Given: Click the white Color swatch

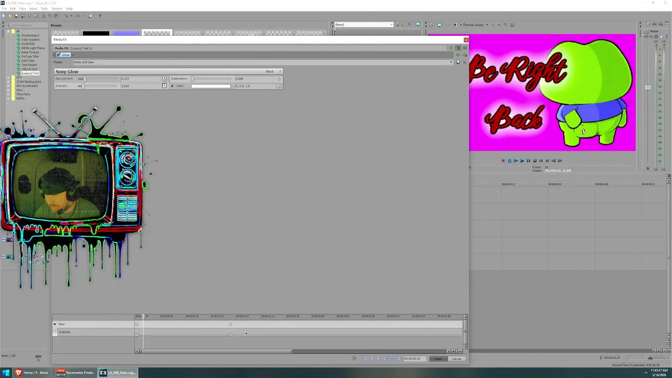Looking at the screenshot, I should (211, 86).
